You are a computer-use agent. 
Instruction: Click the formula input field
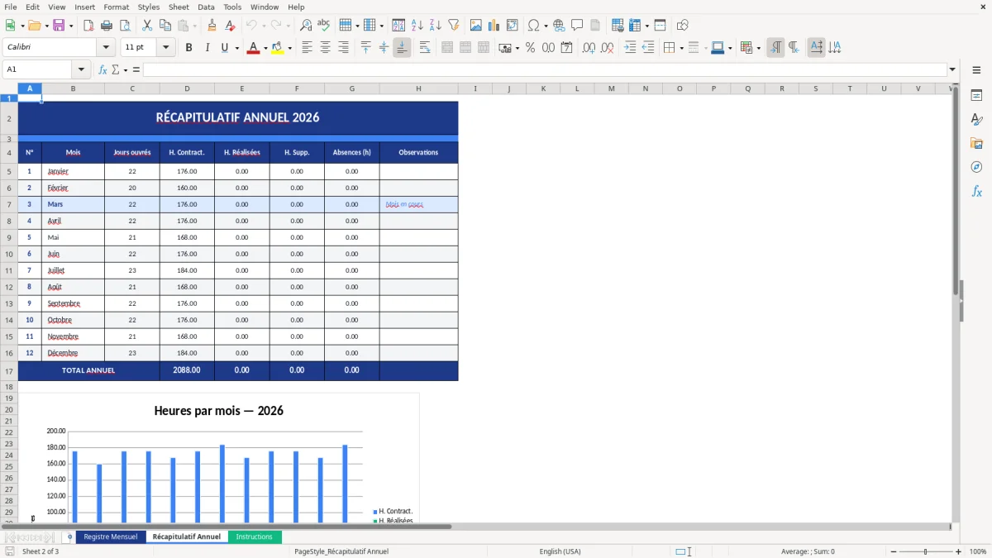click(544, 69)
